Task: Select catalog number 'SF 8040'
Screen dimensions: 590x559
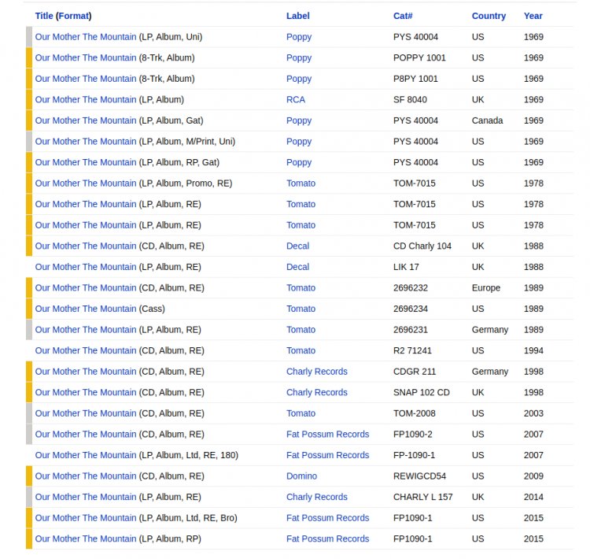Action: pos(410,99)
